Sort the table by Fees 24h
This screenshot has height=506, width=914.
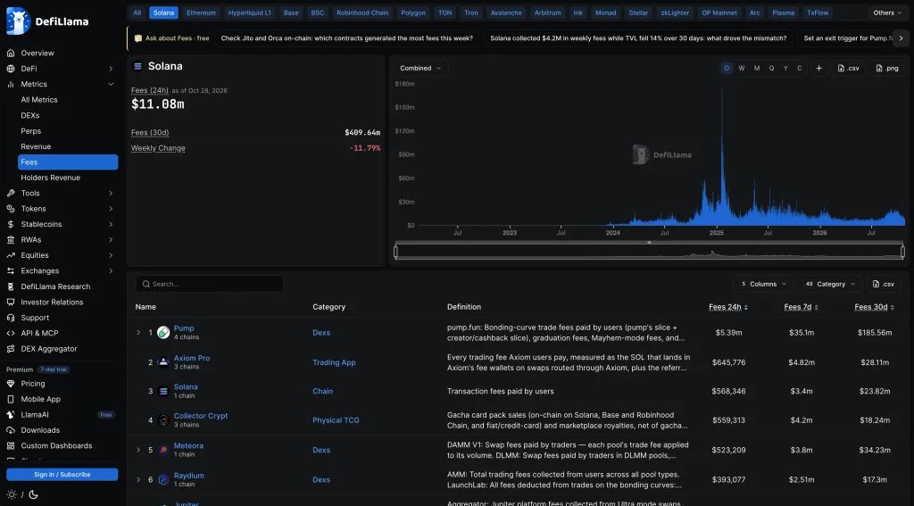728,307
